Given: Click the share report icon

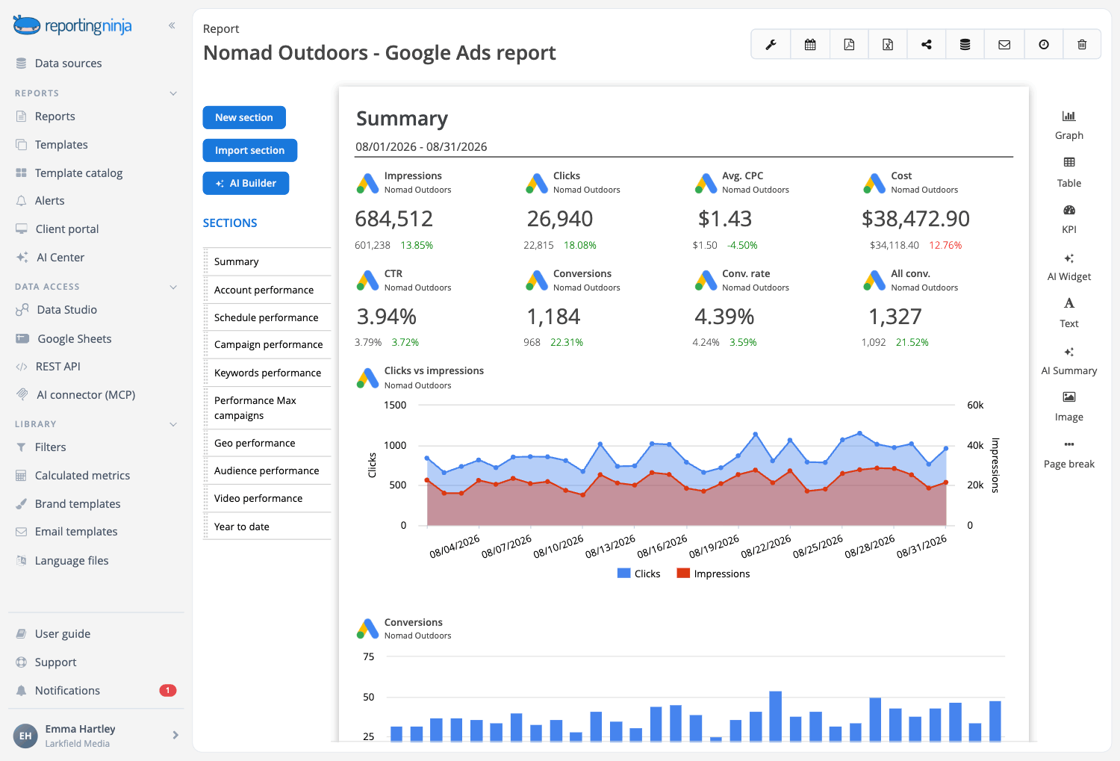Looking at the screenshot, I should coord(927,45).
